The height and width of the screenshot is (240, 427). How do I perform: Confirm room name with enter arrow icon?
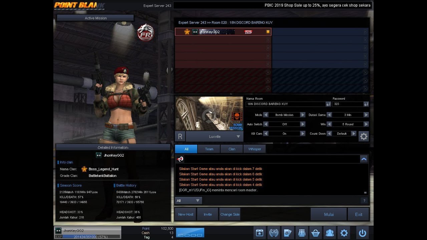(328, 104)
